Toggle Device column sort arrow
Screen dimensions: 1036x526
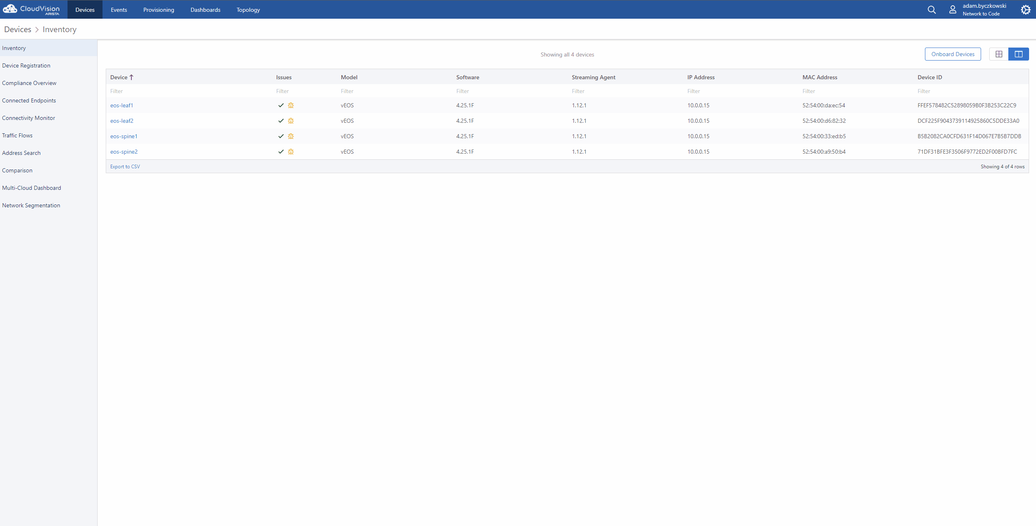click(x=131, y=77)
